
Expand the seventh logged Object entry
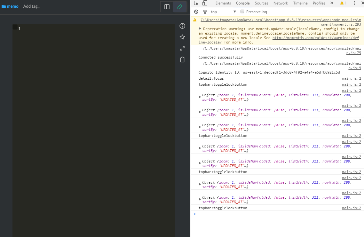point(200,200)
